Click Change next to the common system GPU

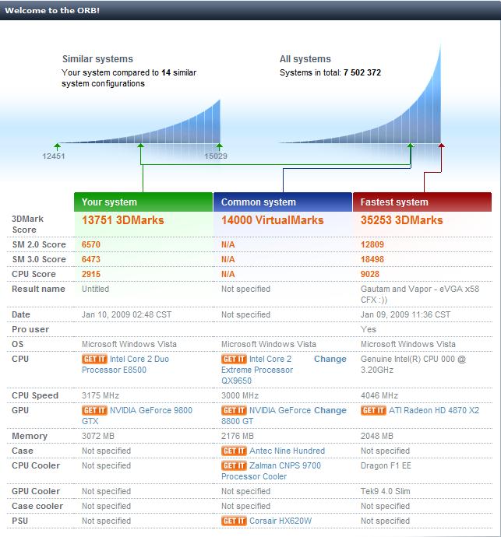(330, 410)
